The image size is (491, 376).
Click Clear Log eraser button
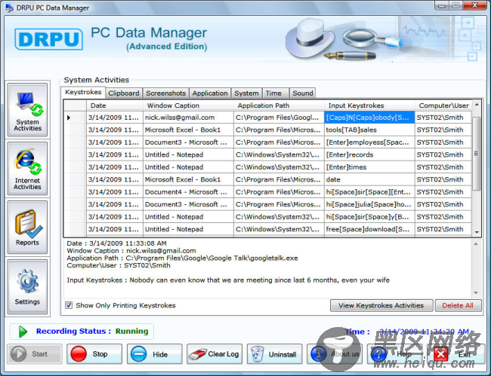[x=215, y=354]
